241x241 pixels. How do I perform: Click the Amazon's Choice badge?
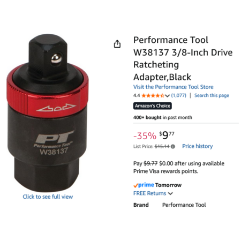click(153, 106)
